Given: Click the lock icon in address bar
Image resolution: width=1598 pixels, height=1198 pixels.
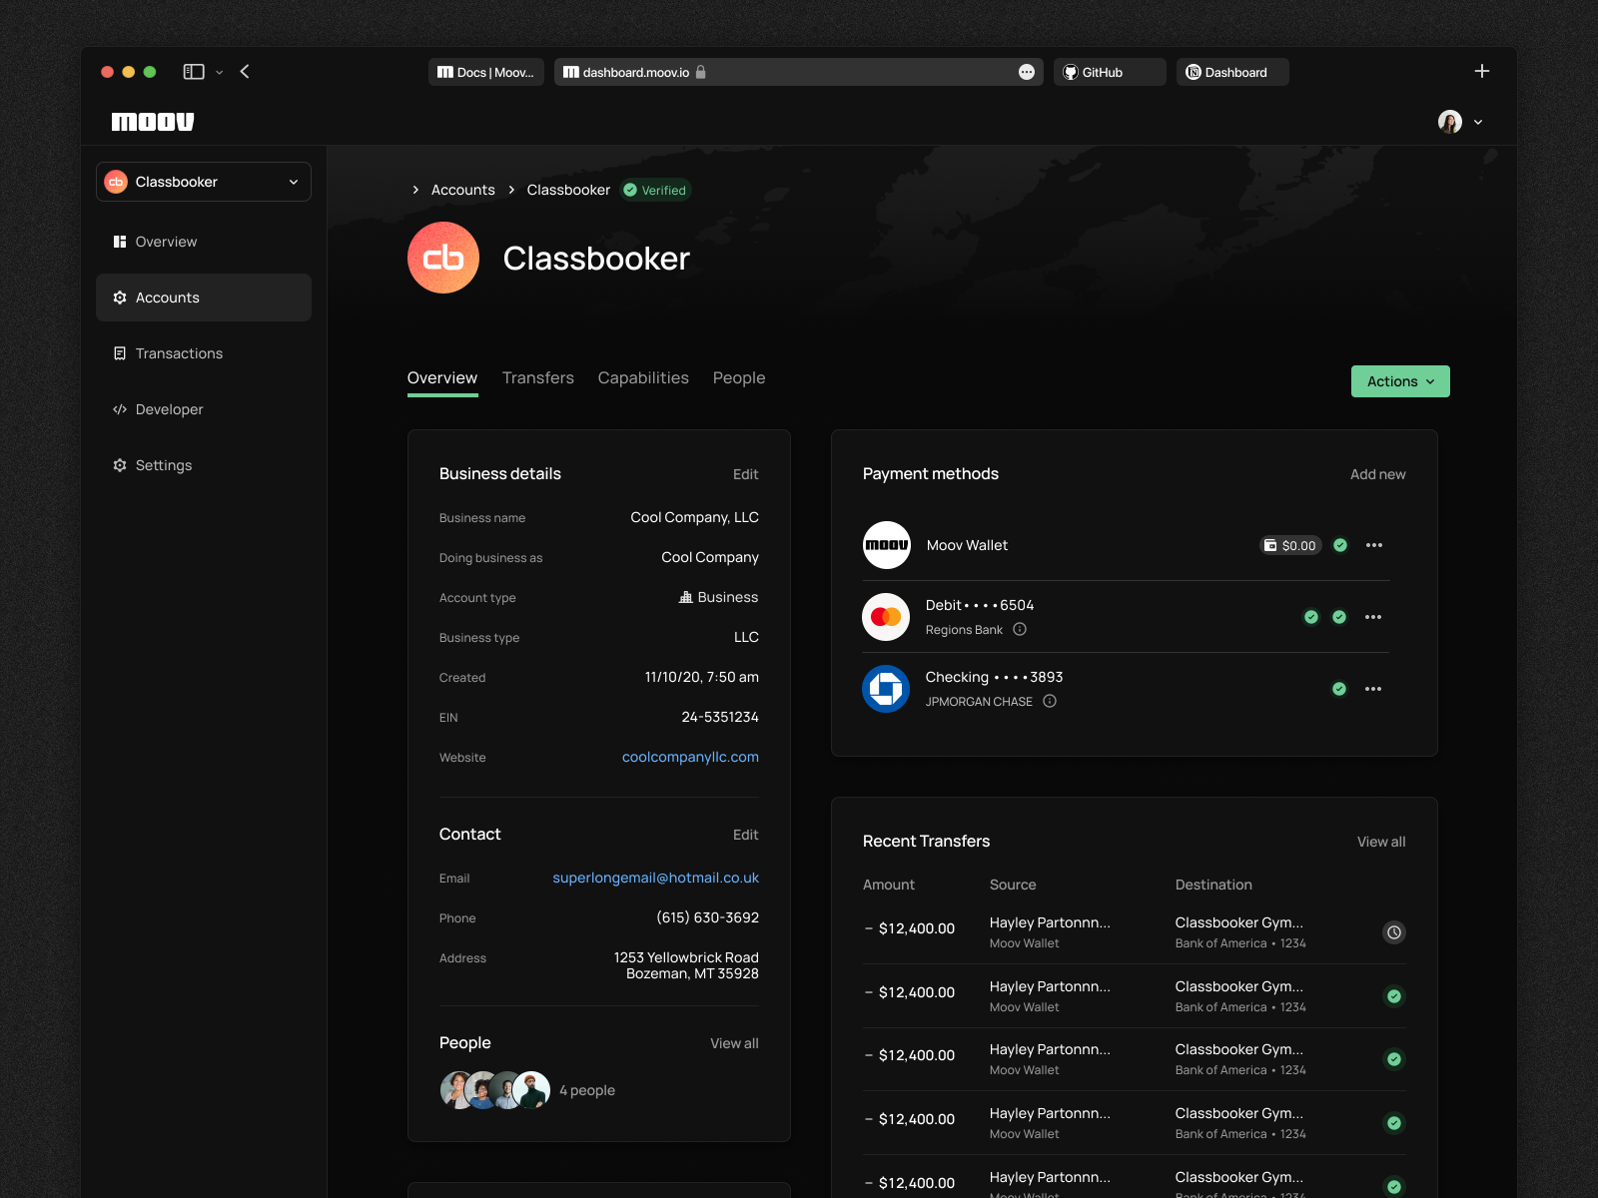Looking at the screenshot, I should coord(701,72).
